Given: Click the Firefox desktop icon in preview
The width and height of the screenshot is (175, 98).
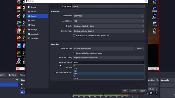Looking at the screenshot, I should pos(19,38).
